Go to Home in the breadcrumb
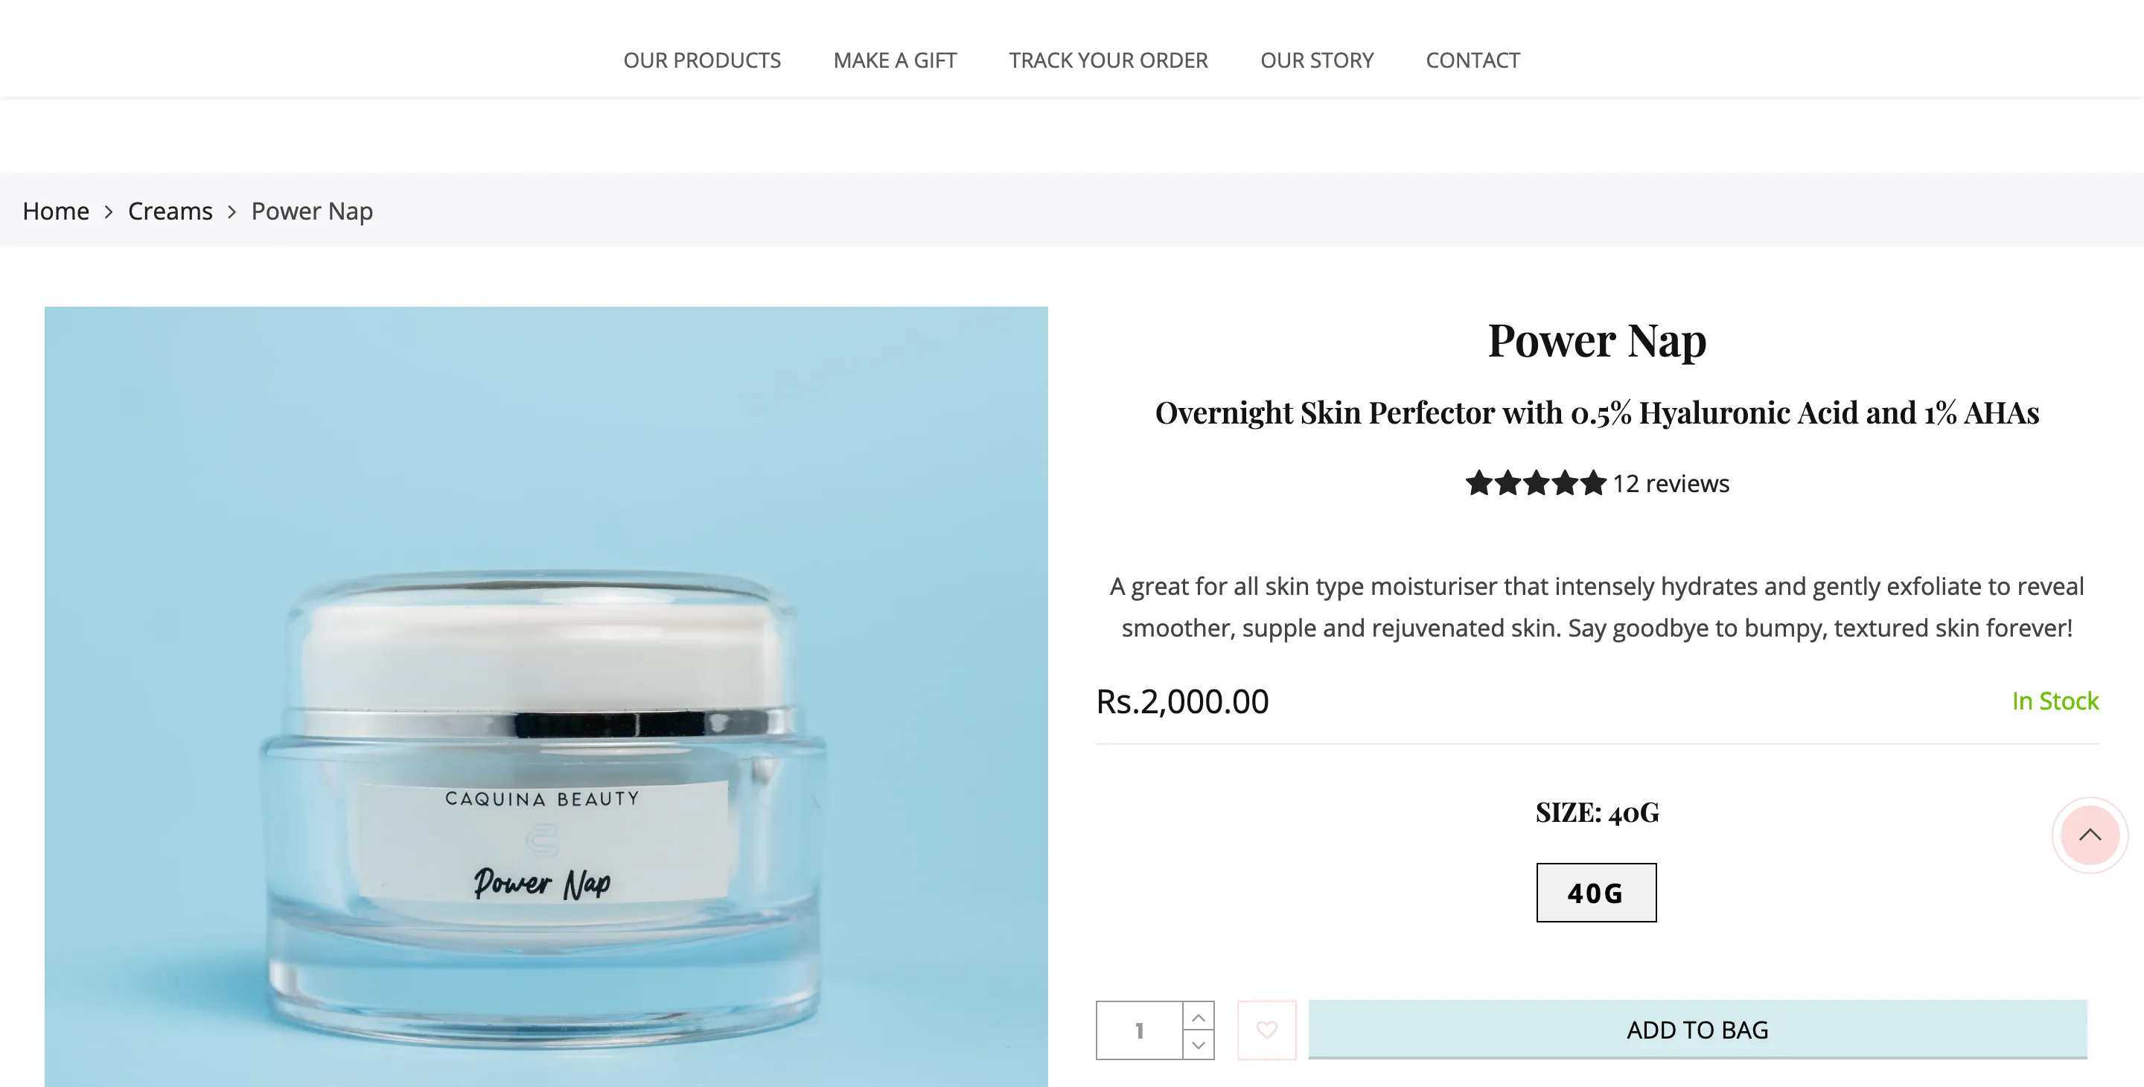The image size is (2144, 1087). pyautogui.click(x=56, y=211)
